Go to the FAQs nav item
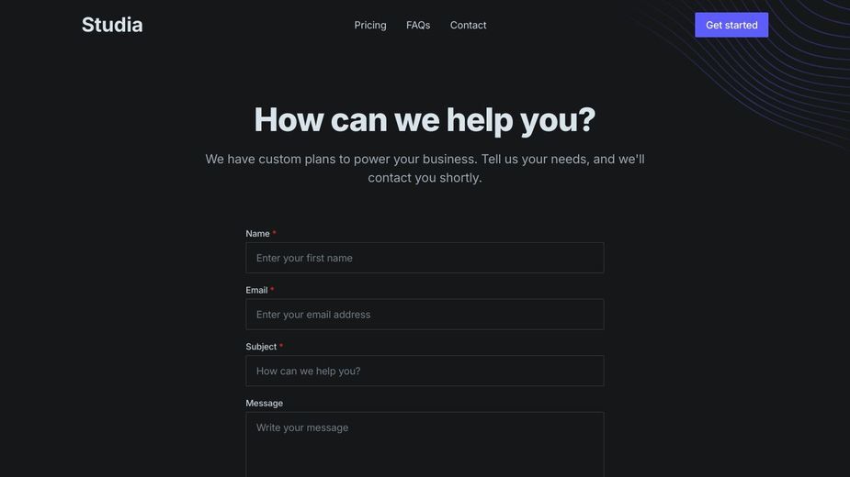This screenshot has height=477, width=850. 418,25
